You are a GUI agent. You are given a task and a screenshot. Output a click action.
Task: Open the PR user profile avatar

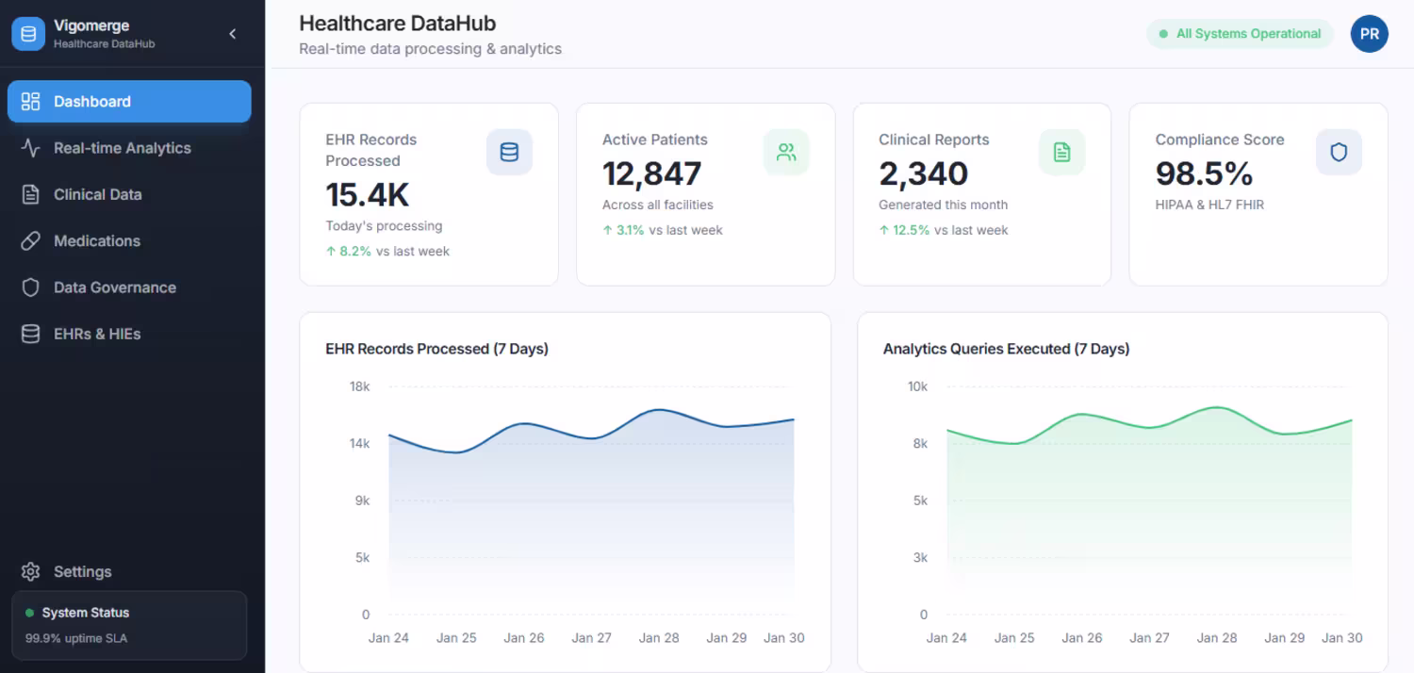[x=1369, y=34]
